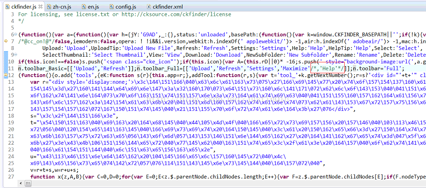This screenshot has width=426, height=188.
Task: Collapse the code fold on line 6
Action: coord(16,35)
